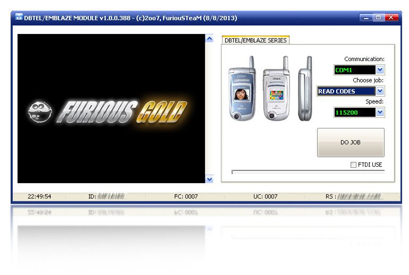Image resolution: width=409 pixels, height=275 pixels.
Task: Open the Speed 115200 dropdown arrow
Action: [380, 113]
